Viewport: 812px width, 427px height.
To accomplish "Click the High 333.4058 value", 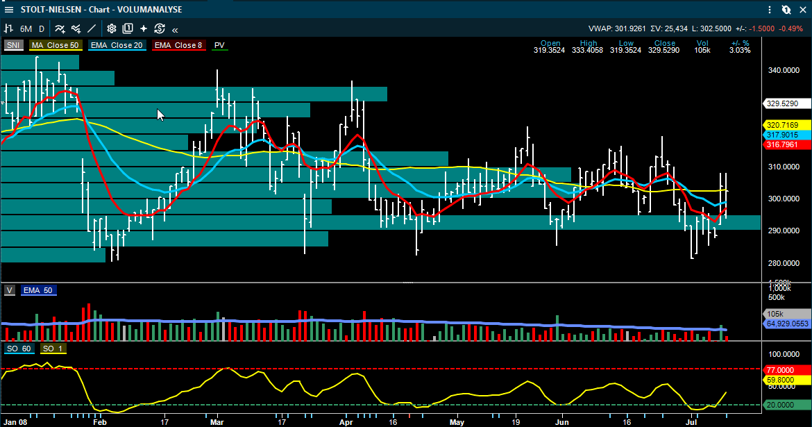I will (588, 50).
